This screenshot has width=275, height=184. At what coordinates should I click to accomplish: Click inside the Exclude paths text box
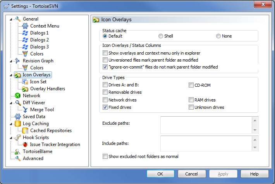(x=206, y=125)
